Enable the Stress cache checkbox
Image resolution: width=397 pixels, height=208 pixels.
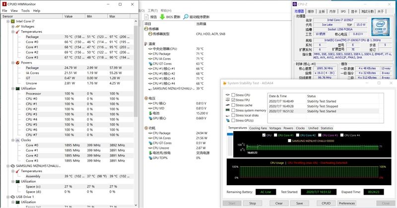(x=233, y=105)
